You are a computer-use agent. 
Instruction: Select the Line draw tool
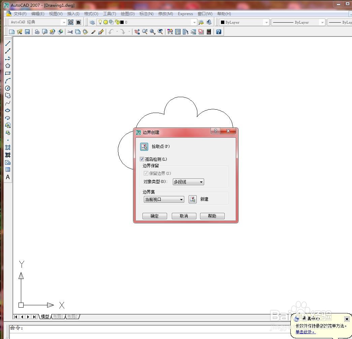coord(8,44)
